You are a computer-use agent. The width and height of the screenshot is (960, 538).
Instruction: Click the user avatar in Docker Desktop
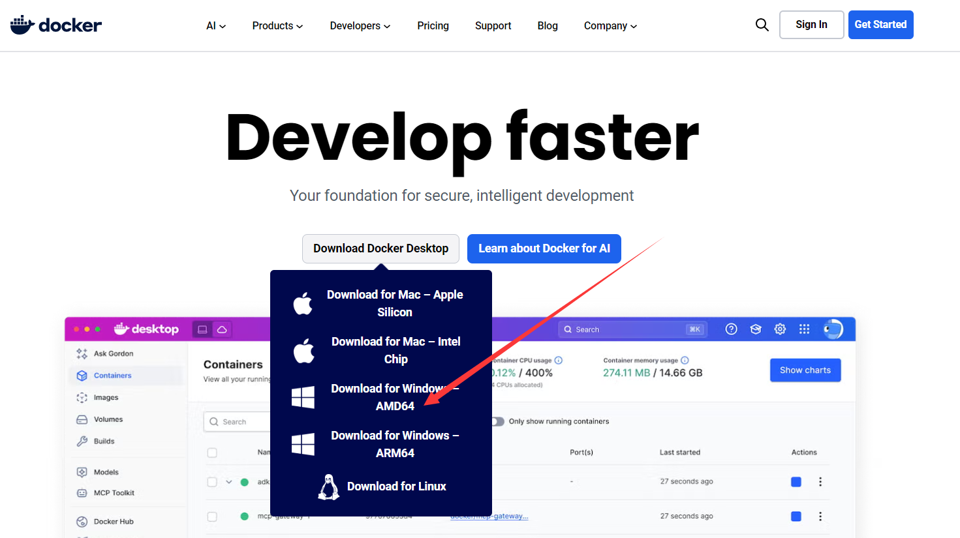pyautogui.click(x=833, y=329)
